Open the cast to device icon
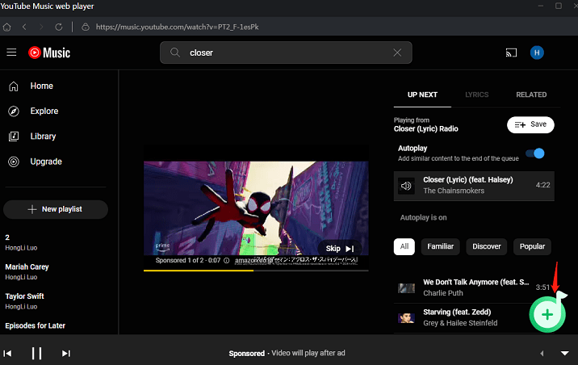The height and width of the screenshot is (365, 578). [x=511, y=52]
